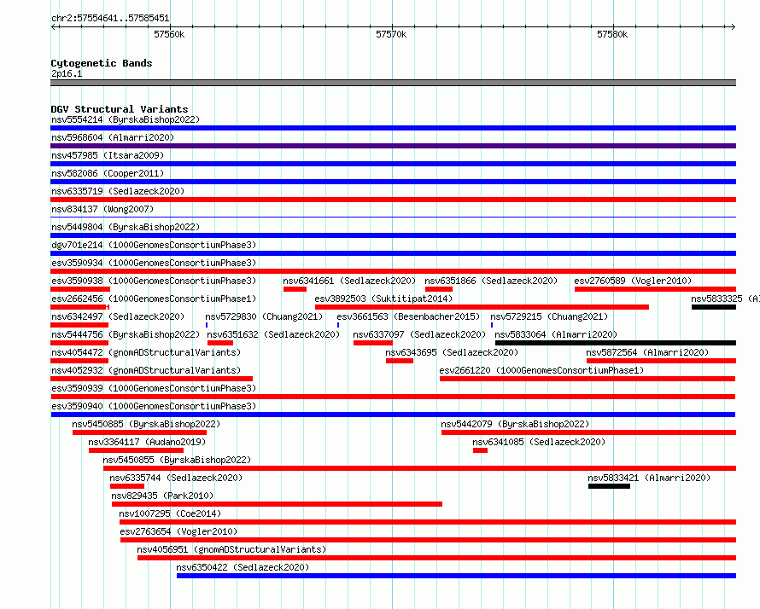Click nsv6343695 (Sedlazeck2020) label
Image resolution: width=760 pixels, height=609 pixels.
click(452, 352)
